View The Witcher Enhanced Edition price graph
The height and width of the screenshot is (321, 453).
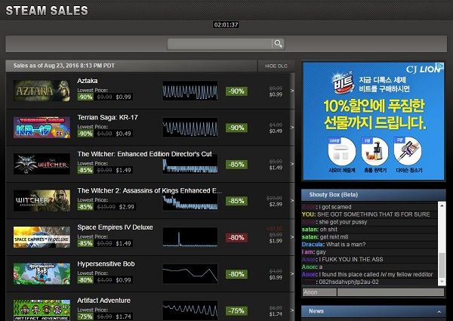click(190, 164)
